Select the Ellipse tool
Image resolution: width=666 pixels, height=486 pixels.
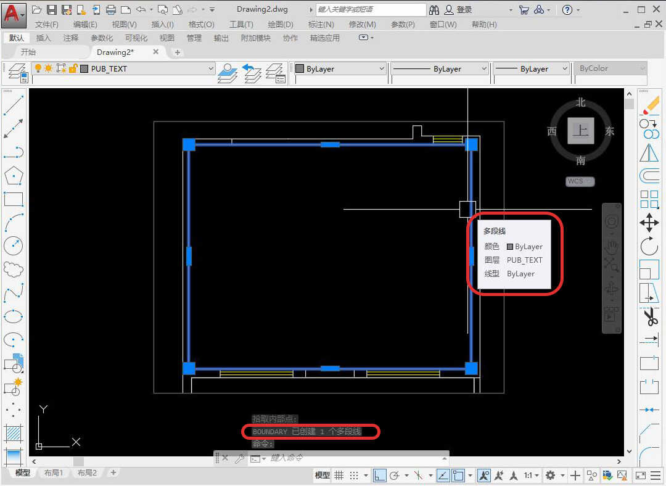(13, 316)
